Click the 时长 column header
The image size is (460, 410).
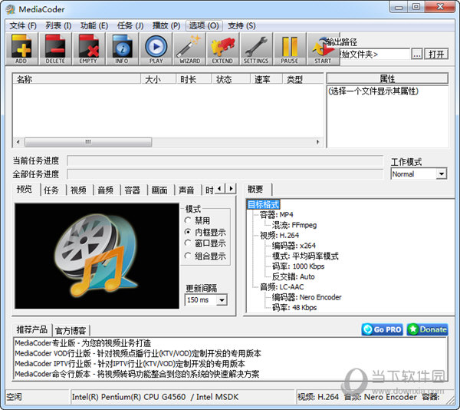194,79
